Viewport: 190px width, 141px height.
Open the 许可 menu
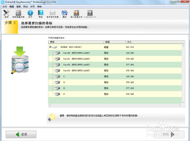point(33,7)
